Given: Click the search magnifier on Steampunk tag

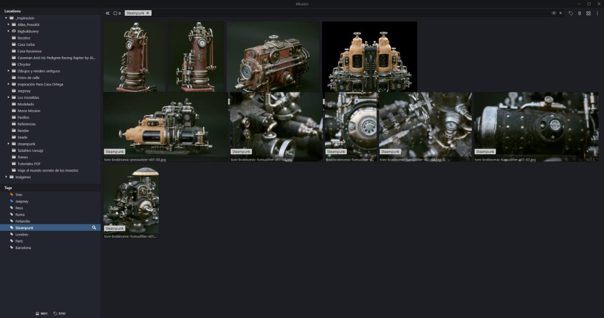Looking at the screenshot, I should point(94,227).
